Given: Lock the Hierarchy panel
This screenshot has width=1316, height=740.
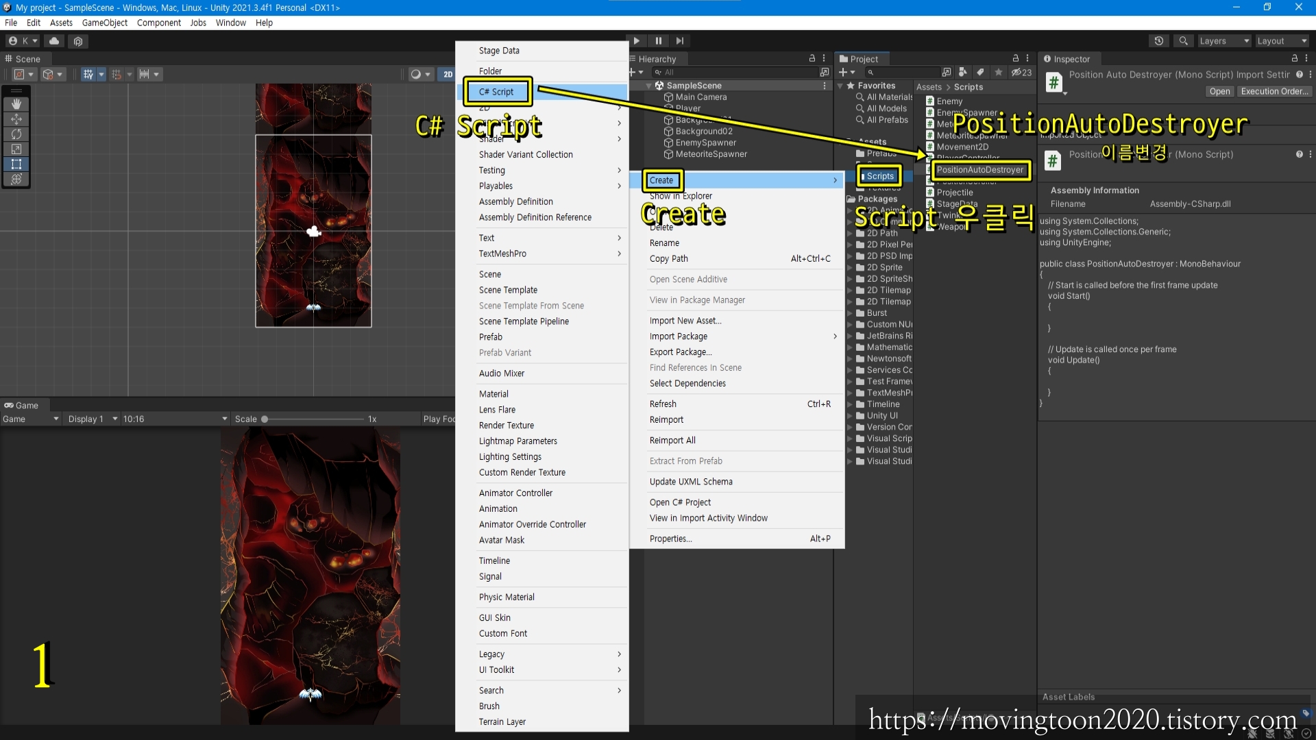Looking at the screenshot, I should [x=812, y=59].
